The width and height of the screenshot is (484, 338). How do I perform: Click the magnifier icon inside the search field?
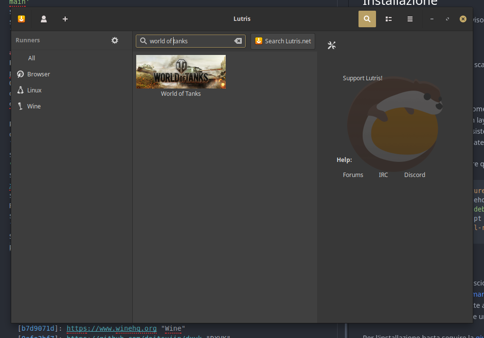143,41
